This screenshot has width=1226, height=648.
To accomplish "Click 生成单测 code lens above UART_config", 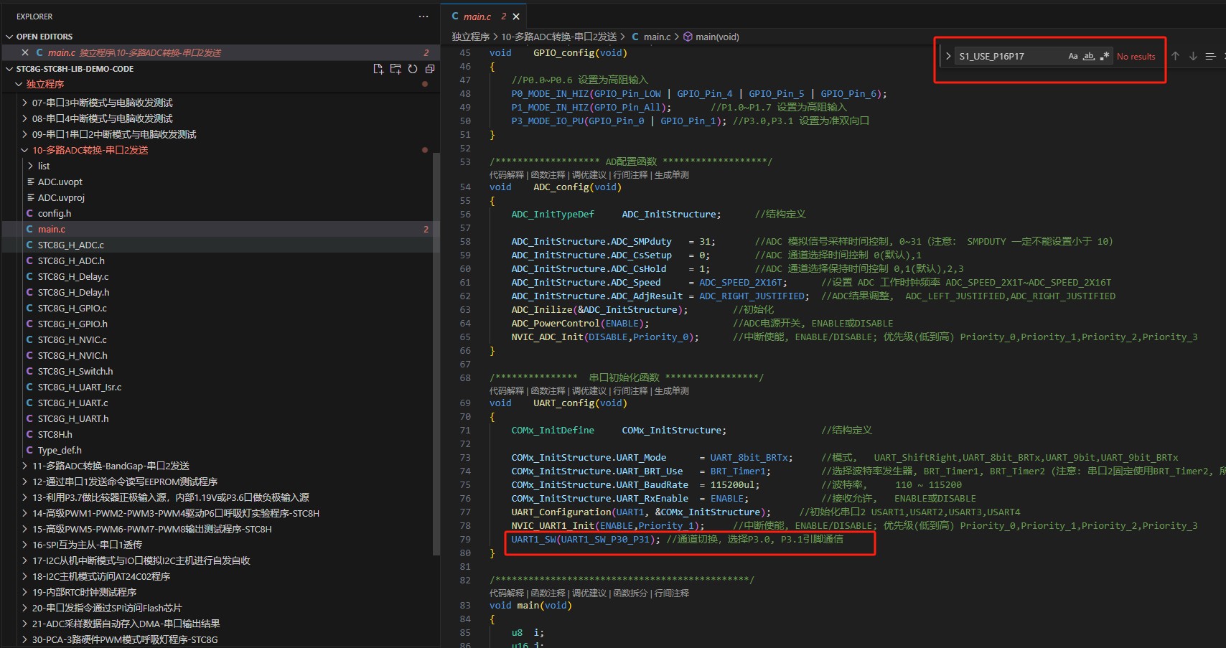I will (671, 391).
